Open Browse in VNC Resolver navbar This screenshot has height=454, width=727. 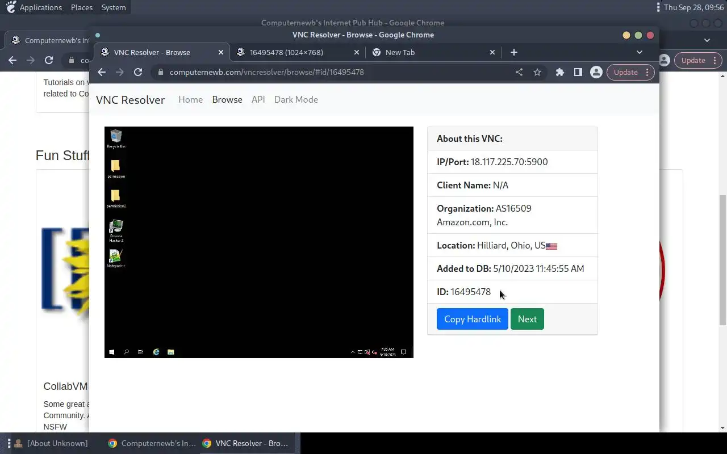tap(227, 99)
